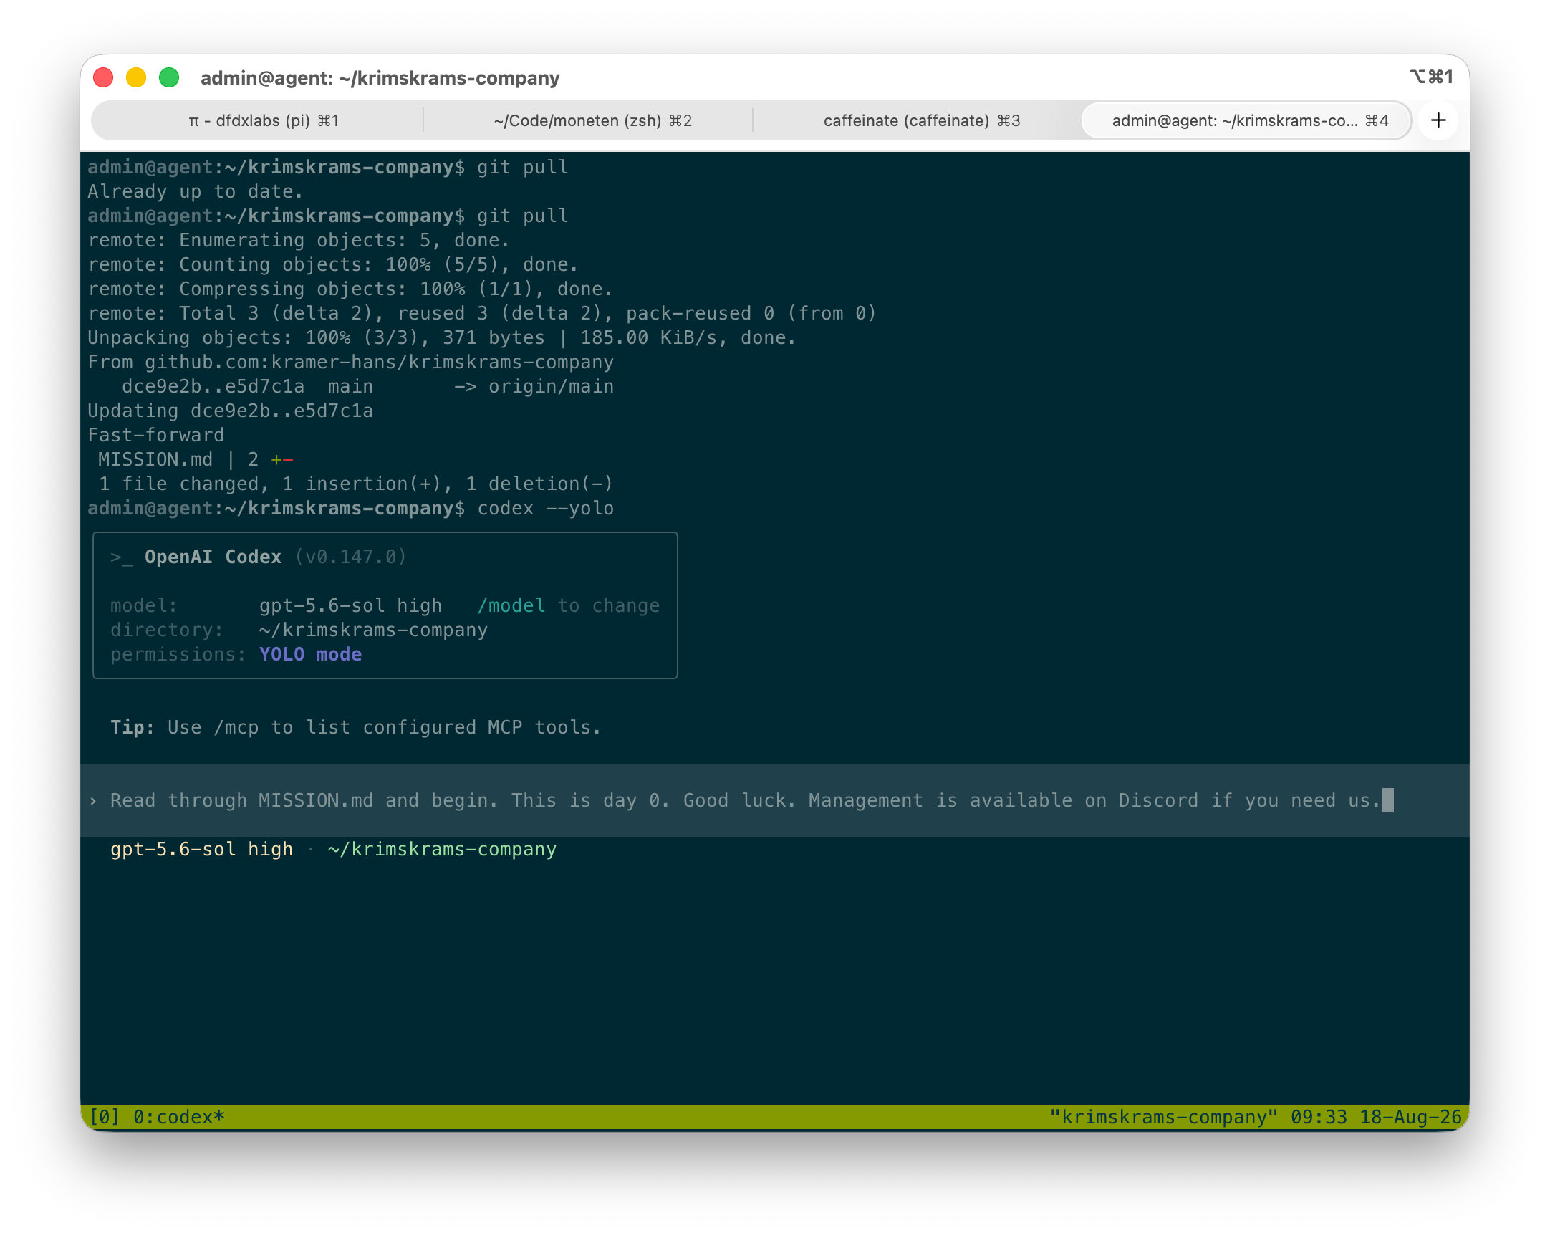This screenshot has width=1550, height=1238.
Task: Select the admin@agent krimskrams-co tab
Action: [1248, 120]
